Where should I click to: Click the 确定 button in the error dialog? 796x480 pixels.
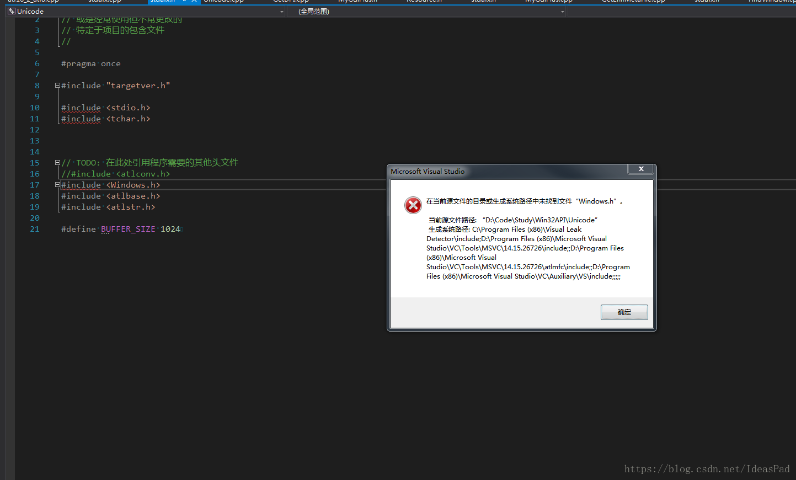(624, 312)
